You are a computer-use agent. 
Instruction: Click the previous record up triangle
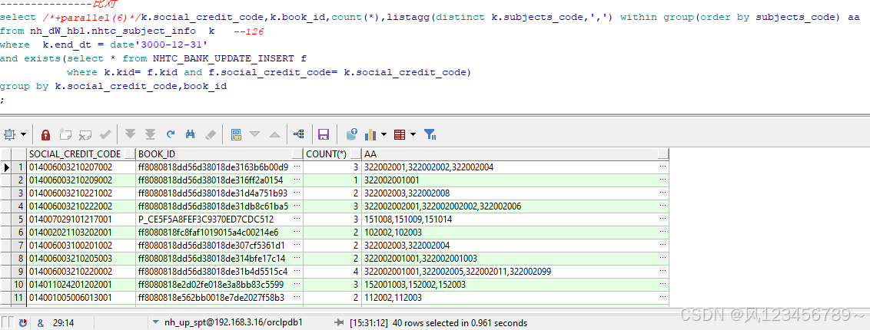[274, 134]
